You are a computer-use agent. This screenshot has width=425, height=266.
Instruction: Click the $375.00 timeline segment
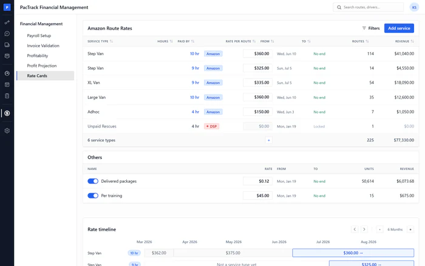[233, 253]
